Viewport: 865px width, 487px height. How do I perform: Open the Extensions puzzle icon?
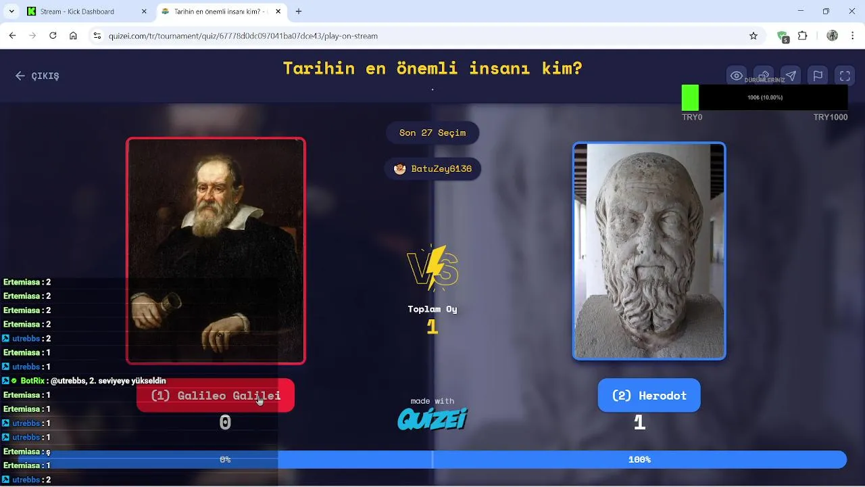(x=803, y=36)
